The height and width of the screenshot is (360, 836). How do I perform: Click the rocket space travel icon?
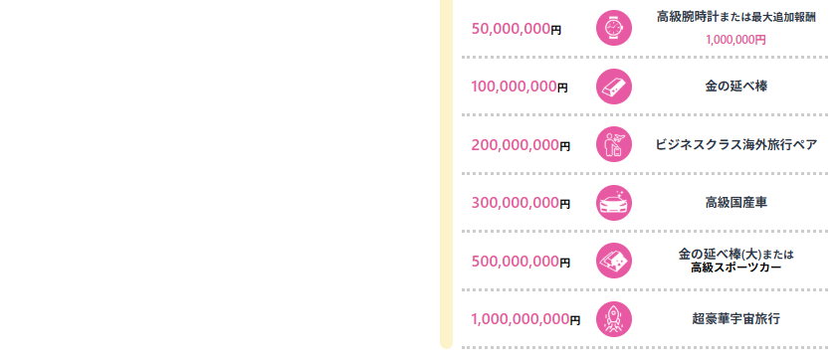click(614, 319)
